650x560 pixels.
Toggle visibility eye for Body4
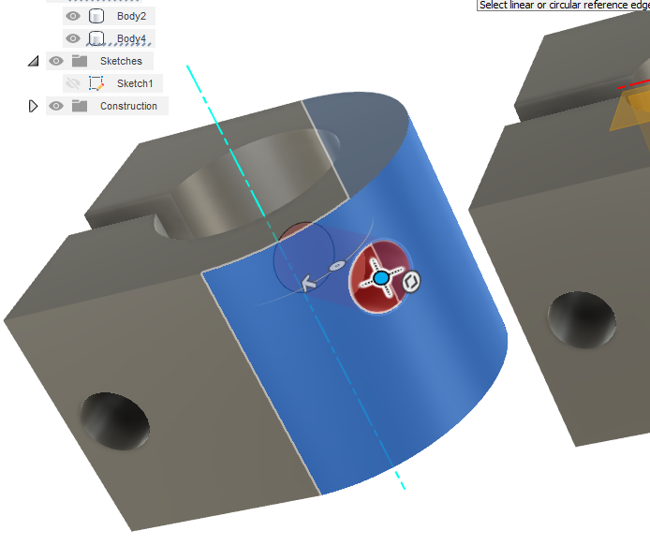pos(73,38)
